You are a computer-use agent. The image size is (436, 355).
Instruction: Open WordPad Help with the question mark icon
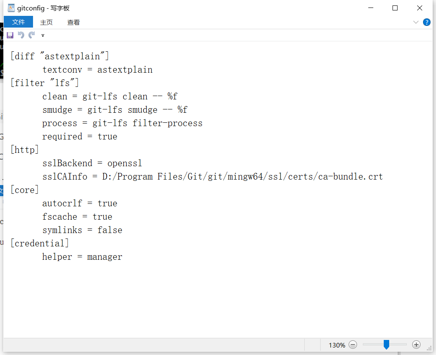click(x=427, y=22)
